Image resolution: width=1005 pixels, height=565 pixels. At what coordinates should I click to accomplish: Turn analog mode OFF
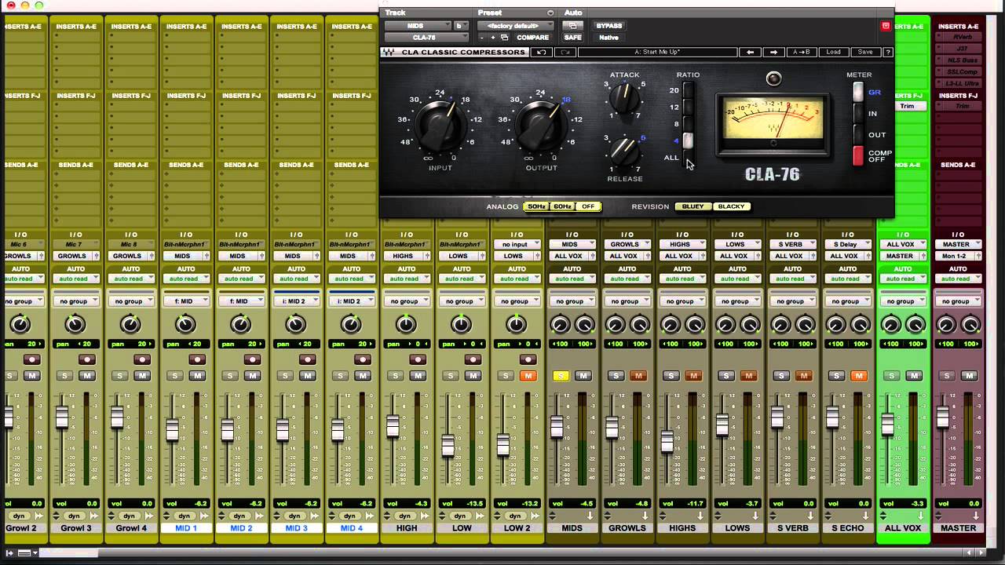588,206
